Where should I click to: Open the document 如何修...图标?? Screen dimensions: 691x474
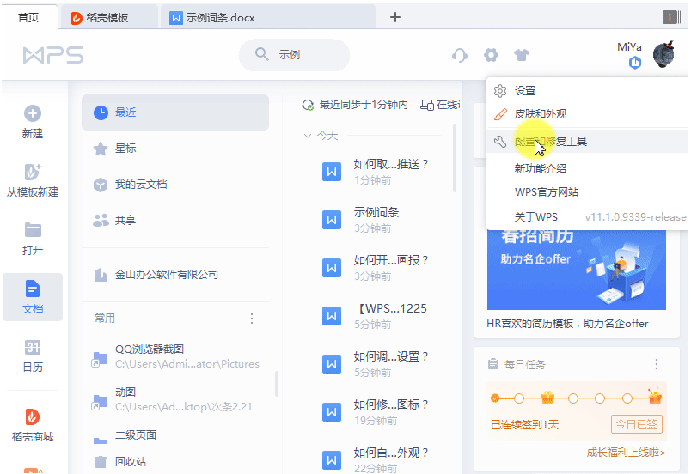[x=375, y=412]
